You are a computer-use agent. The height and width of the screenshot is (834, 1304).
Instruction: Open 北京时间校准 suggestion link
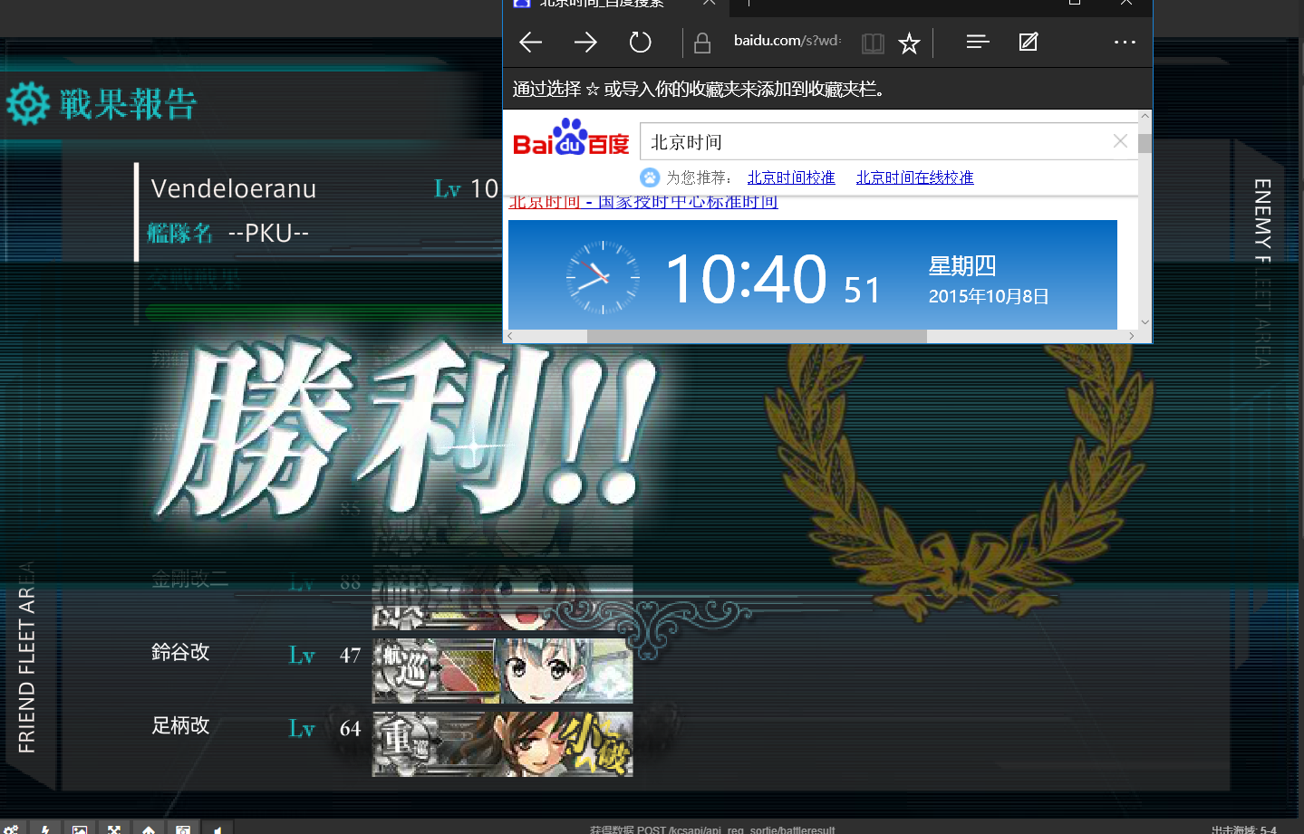(x=791, y=177)
